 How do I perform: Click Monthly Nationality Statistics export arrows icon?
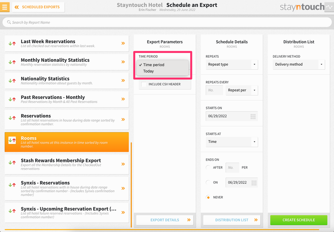coord(12,62)
